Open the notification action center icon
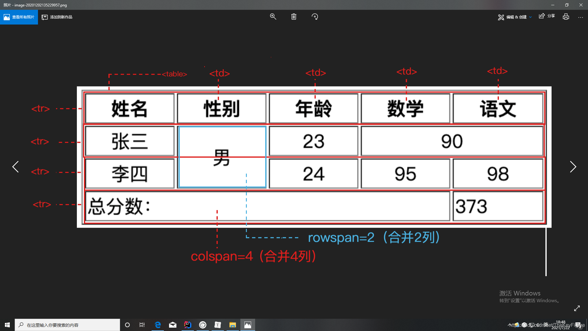The height and width of the screenshot is (331, 588). pos(578,325)
